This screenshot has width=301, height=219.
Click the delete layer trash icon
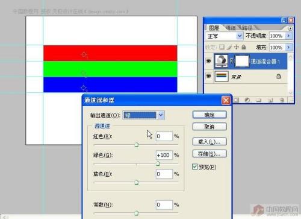point(282,100)
